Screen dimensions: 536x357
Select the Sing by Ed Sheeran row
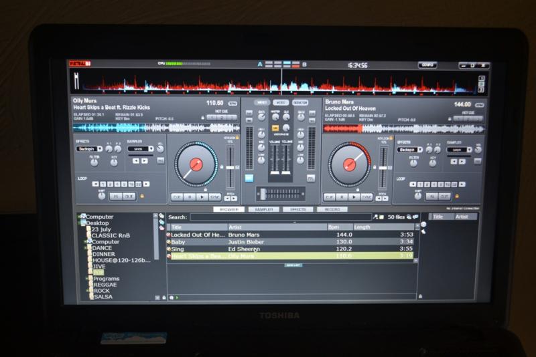[x=291, y=249]
